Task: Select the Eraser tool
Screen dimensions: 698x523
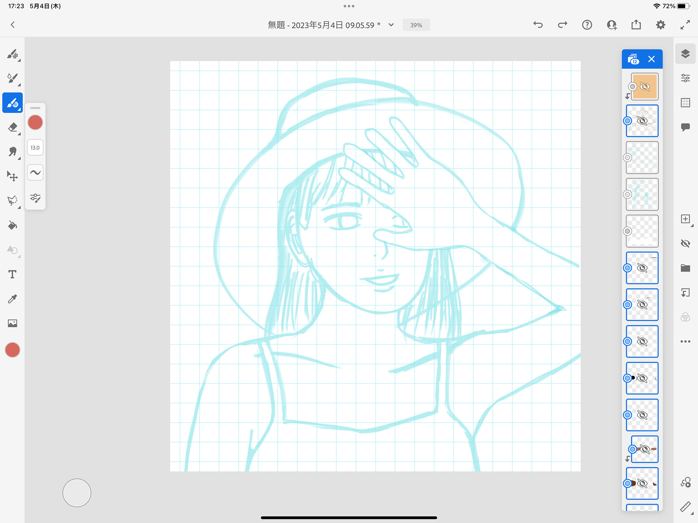Action: click(12, 128)
